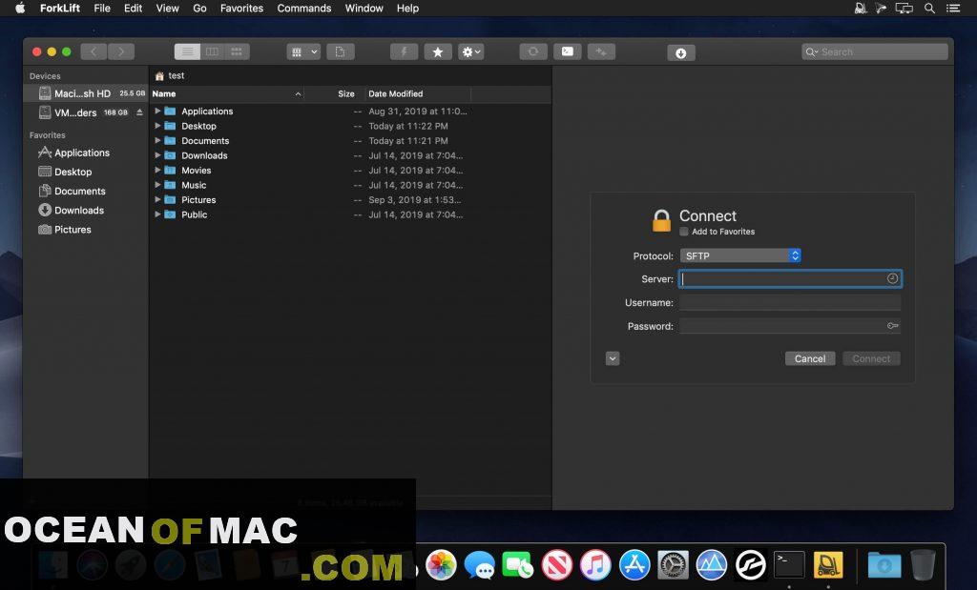This screenshot has height=590, width=977.
Task: Open the Commands menu
Action: point(304,8)
